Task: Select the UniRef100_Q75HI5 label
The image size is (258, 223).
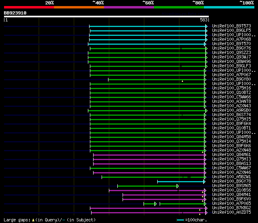Action: click(x=231, y=119)
